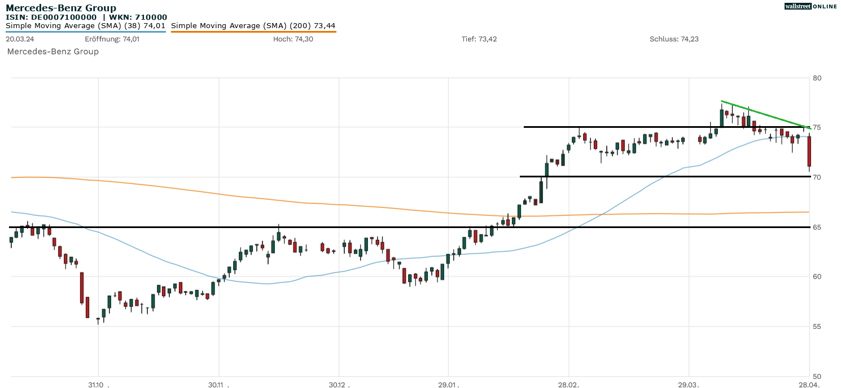Click the last large red candlestick

pyautogui.click(x=809, y=151)
